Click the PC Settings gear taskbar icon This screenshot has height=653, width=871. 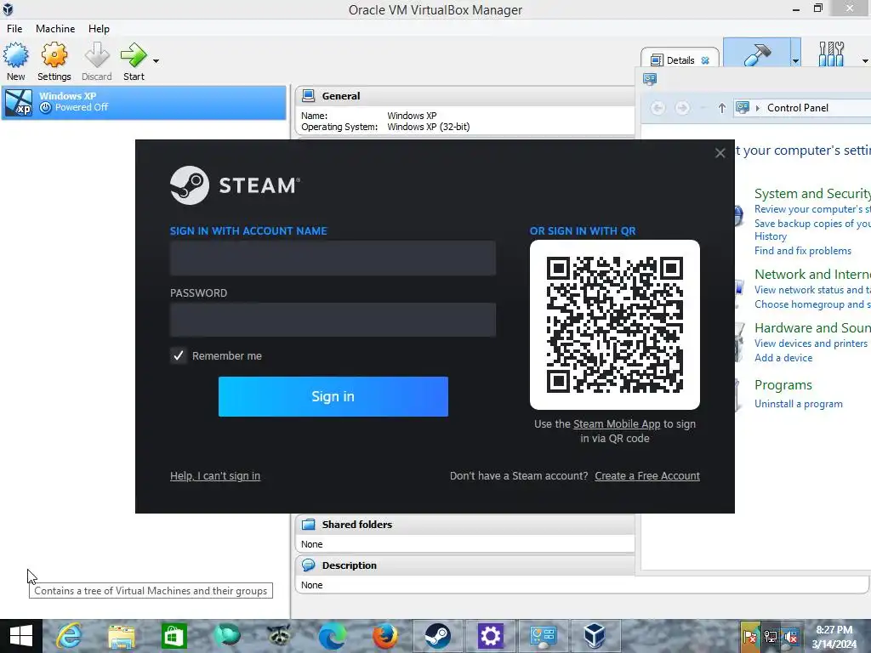490,636
